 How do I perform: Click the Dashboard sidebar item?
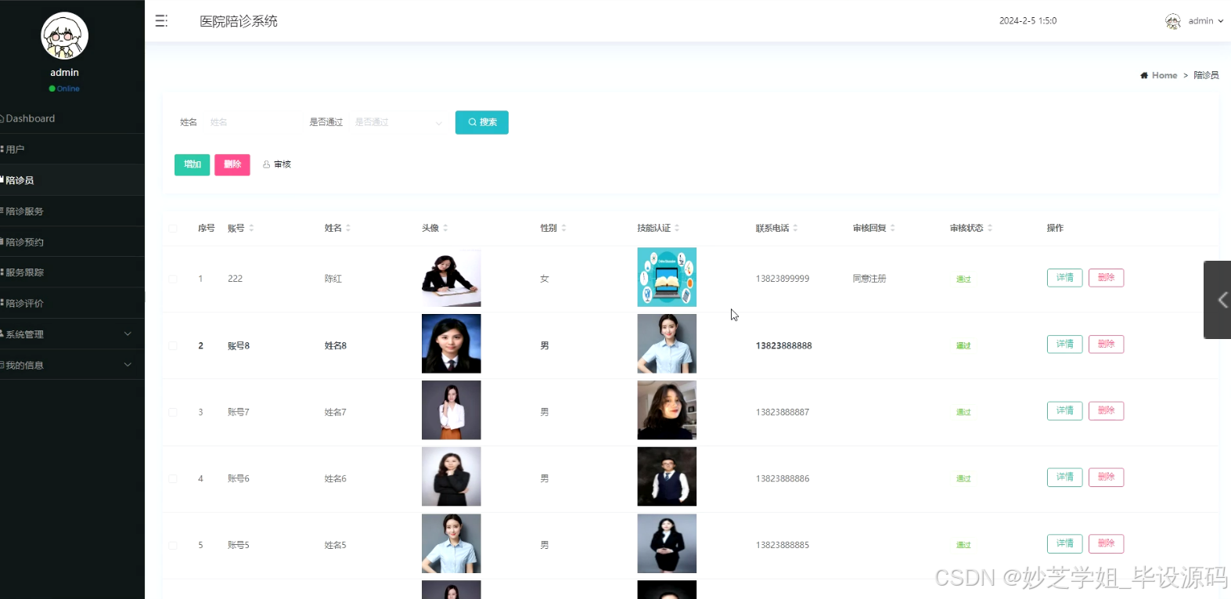point(72,118)
